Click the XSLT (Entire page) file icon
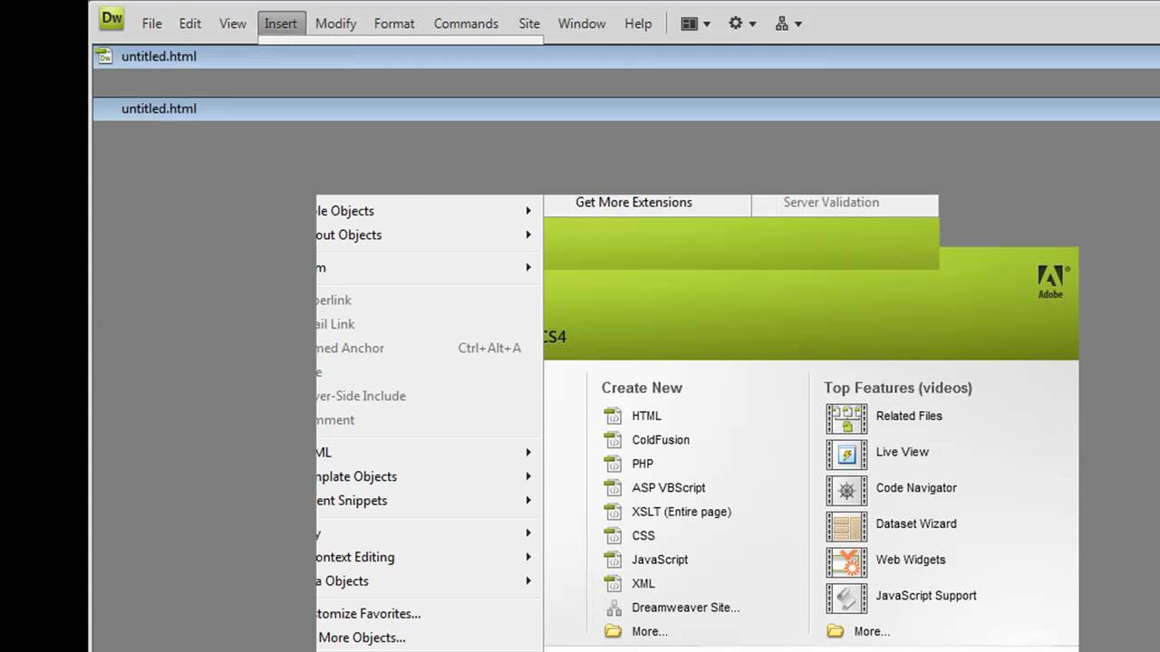Viewport: 1160px width, 652px height. (614, 512)
